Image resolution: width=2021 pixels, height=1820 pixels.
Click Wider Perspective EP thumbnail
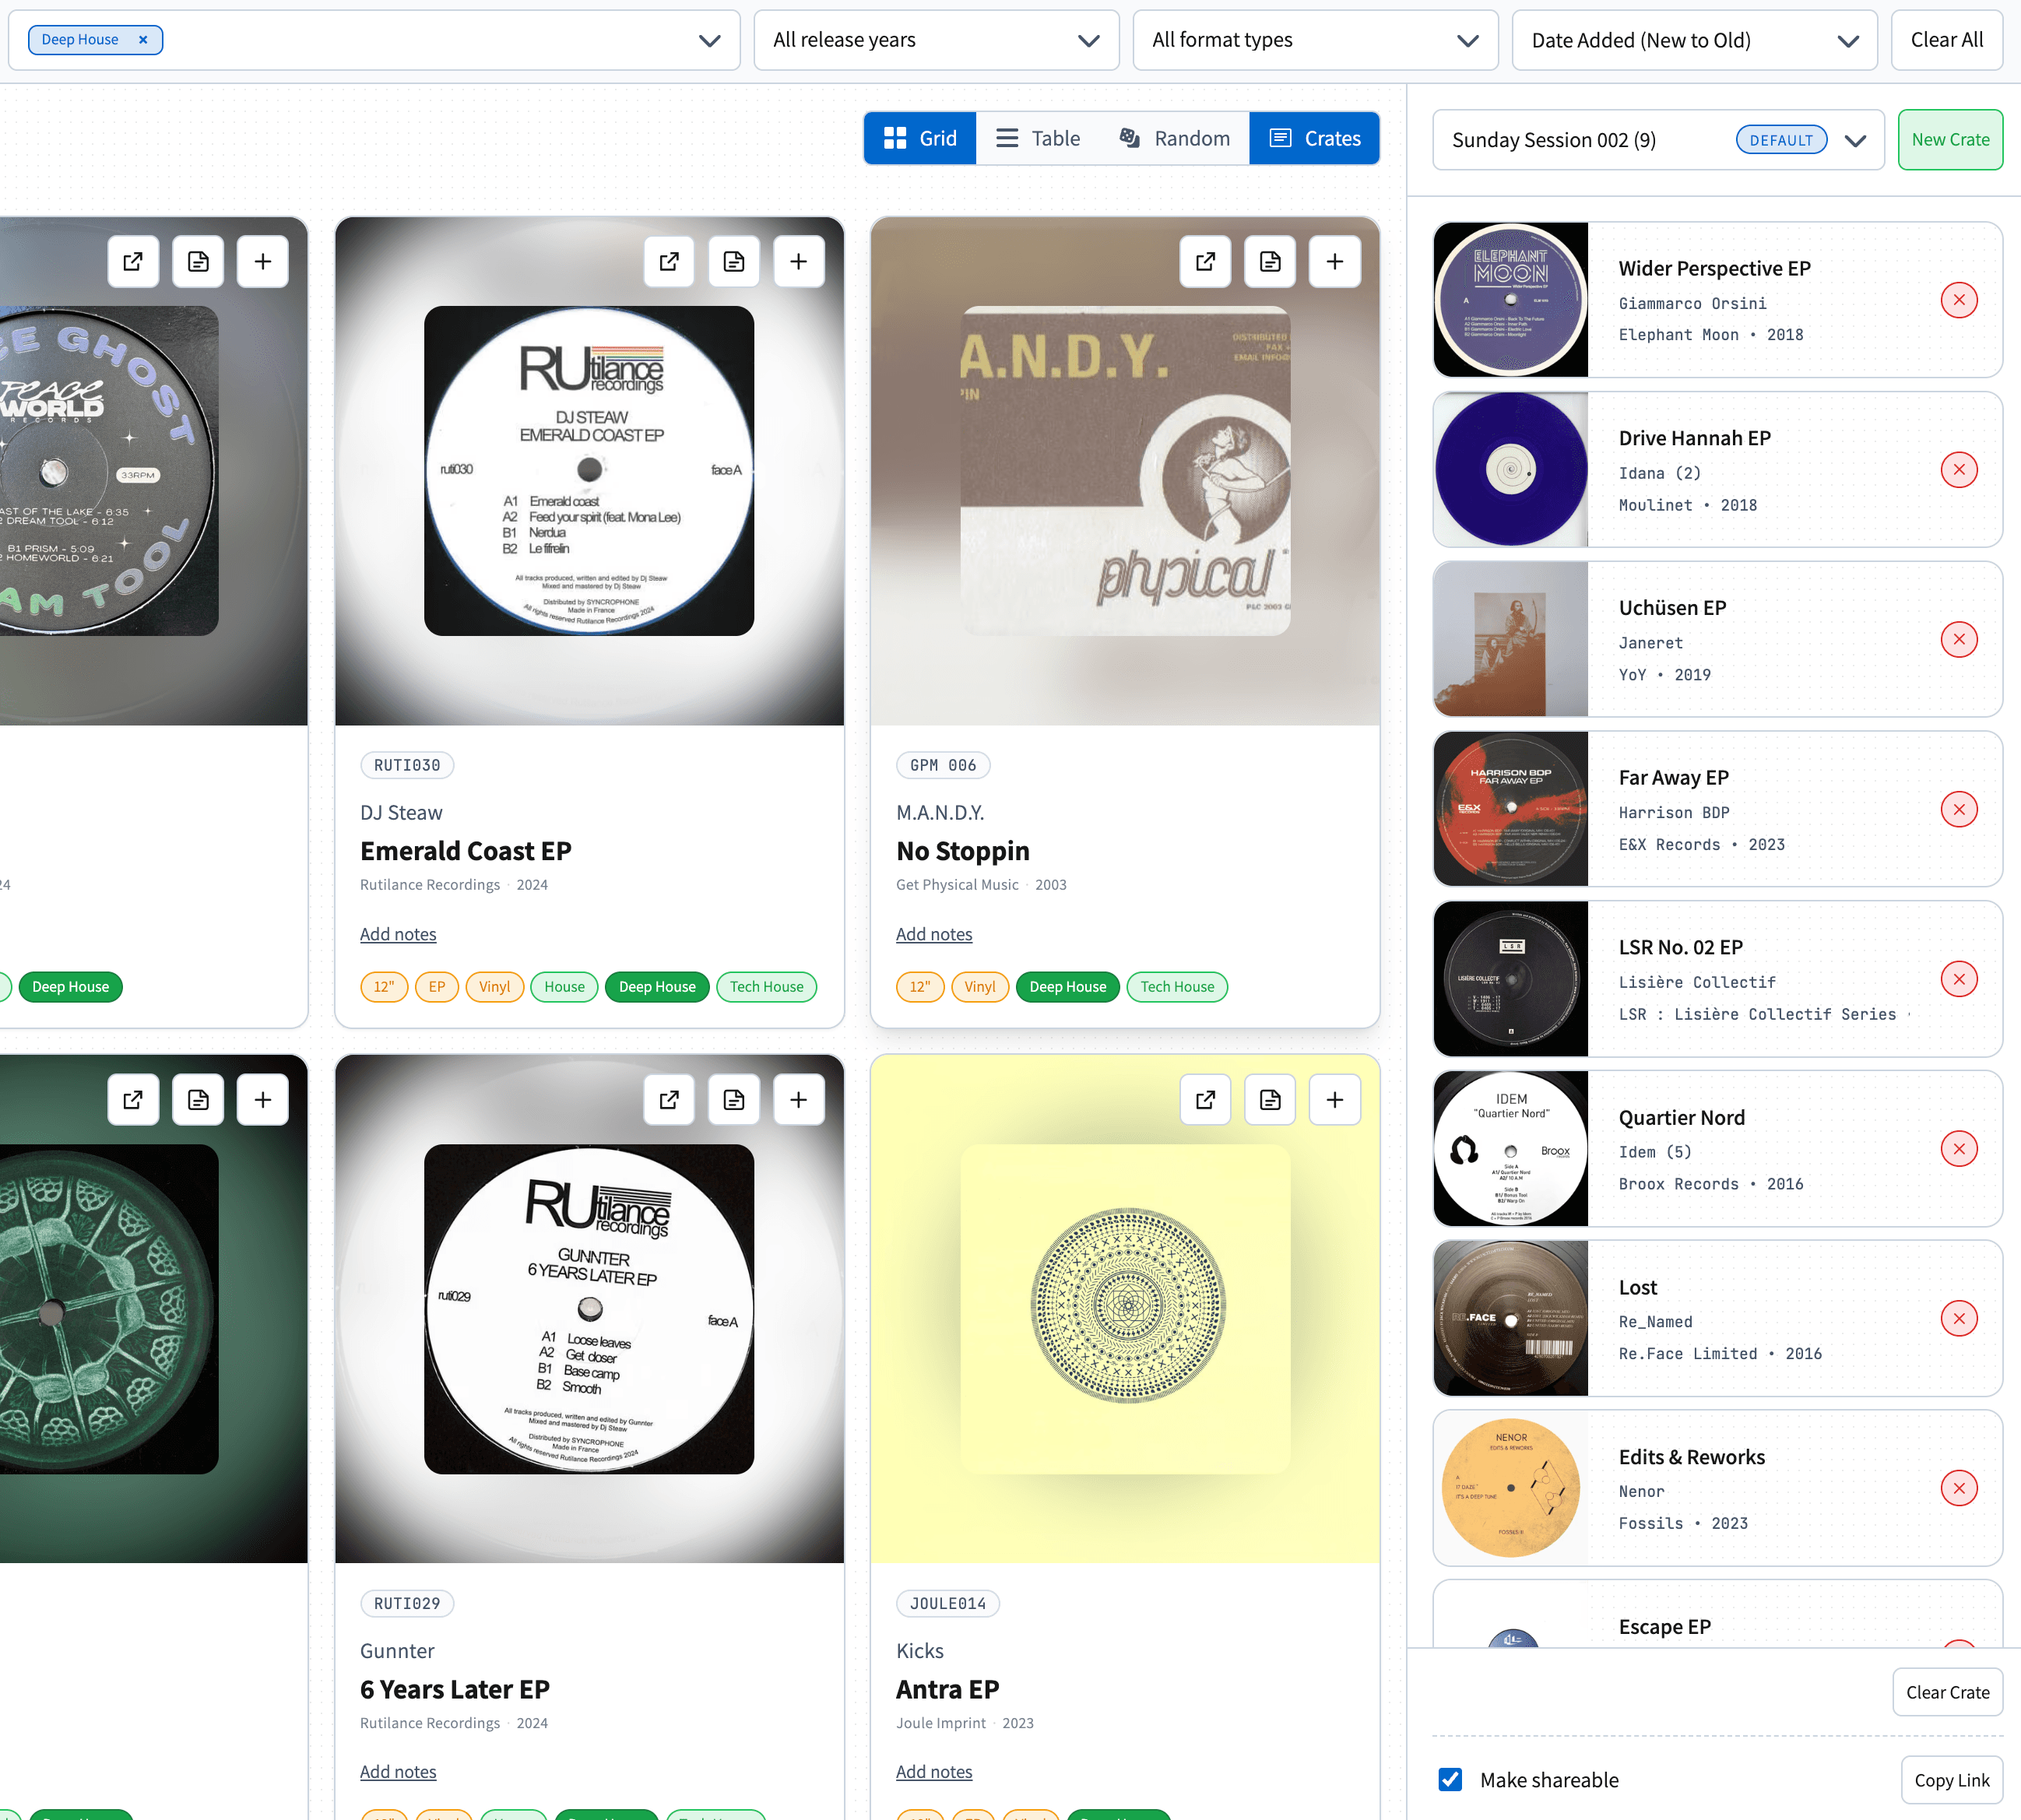click(x=1510, y=299)
